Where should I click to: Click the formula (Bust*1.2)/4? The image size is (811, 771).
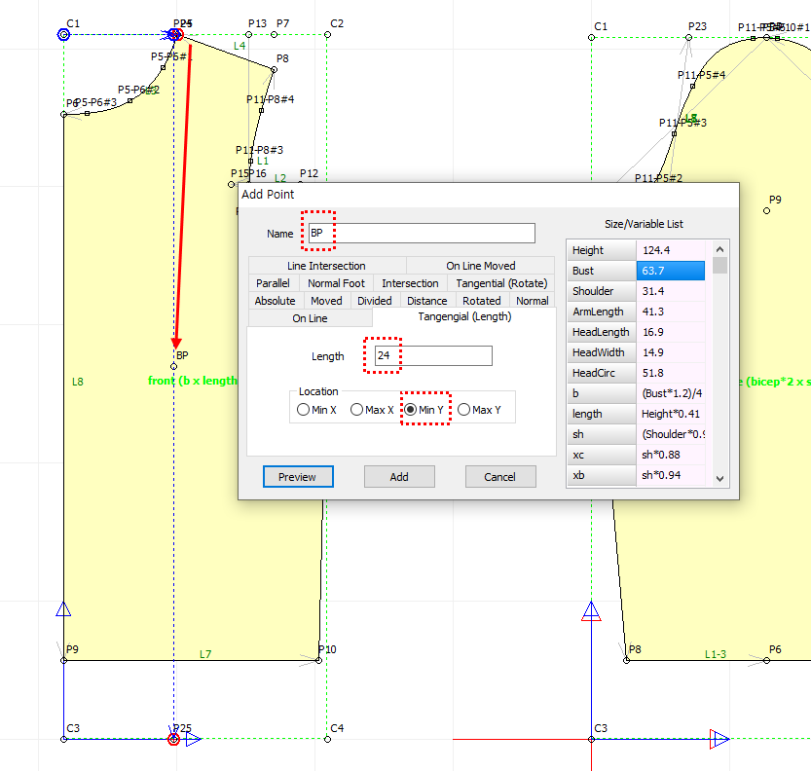(670, 393)
